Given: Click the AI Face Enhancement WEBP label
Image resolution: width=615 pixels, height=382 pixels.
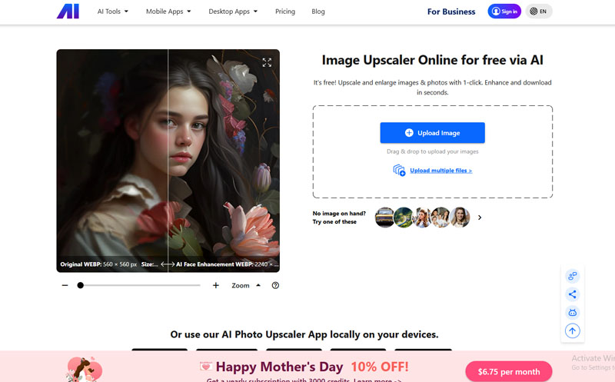Looking at the screenshot, I should tap(227, 264).
